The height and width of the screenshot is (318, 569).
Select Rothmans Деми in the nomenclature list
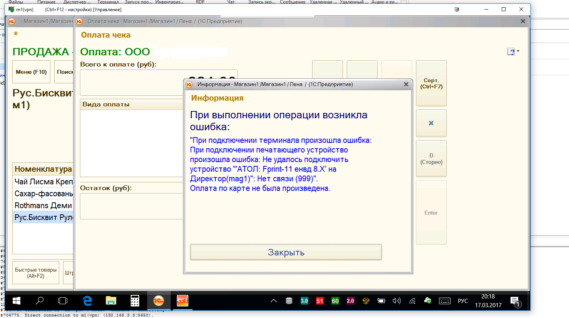pos(43,205)
